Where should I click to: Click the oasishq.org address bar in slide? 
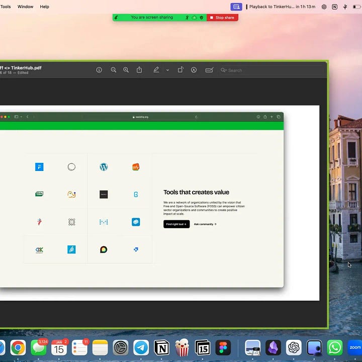[x=140, y=117]
